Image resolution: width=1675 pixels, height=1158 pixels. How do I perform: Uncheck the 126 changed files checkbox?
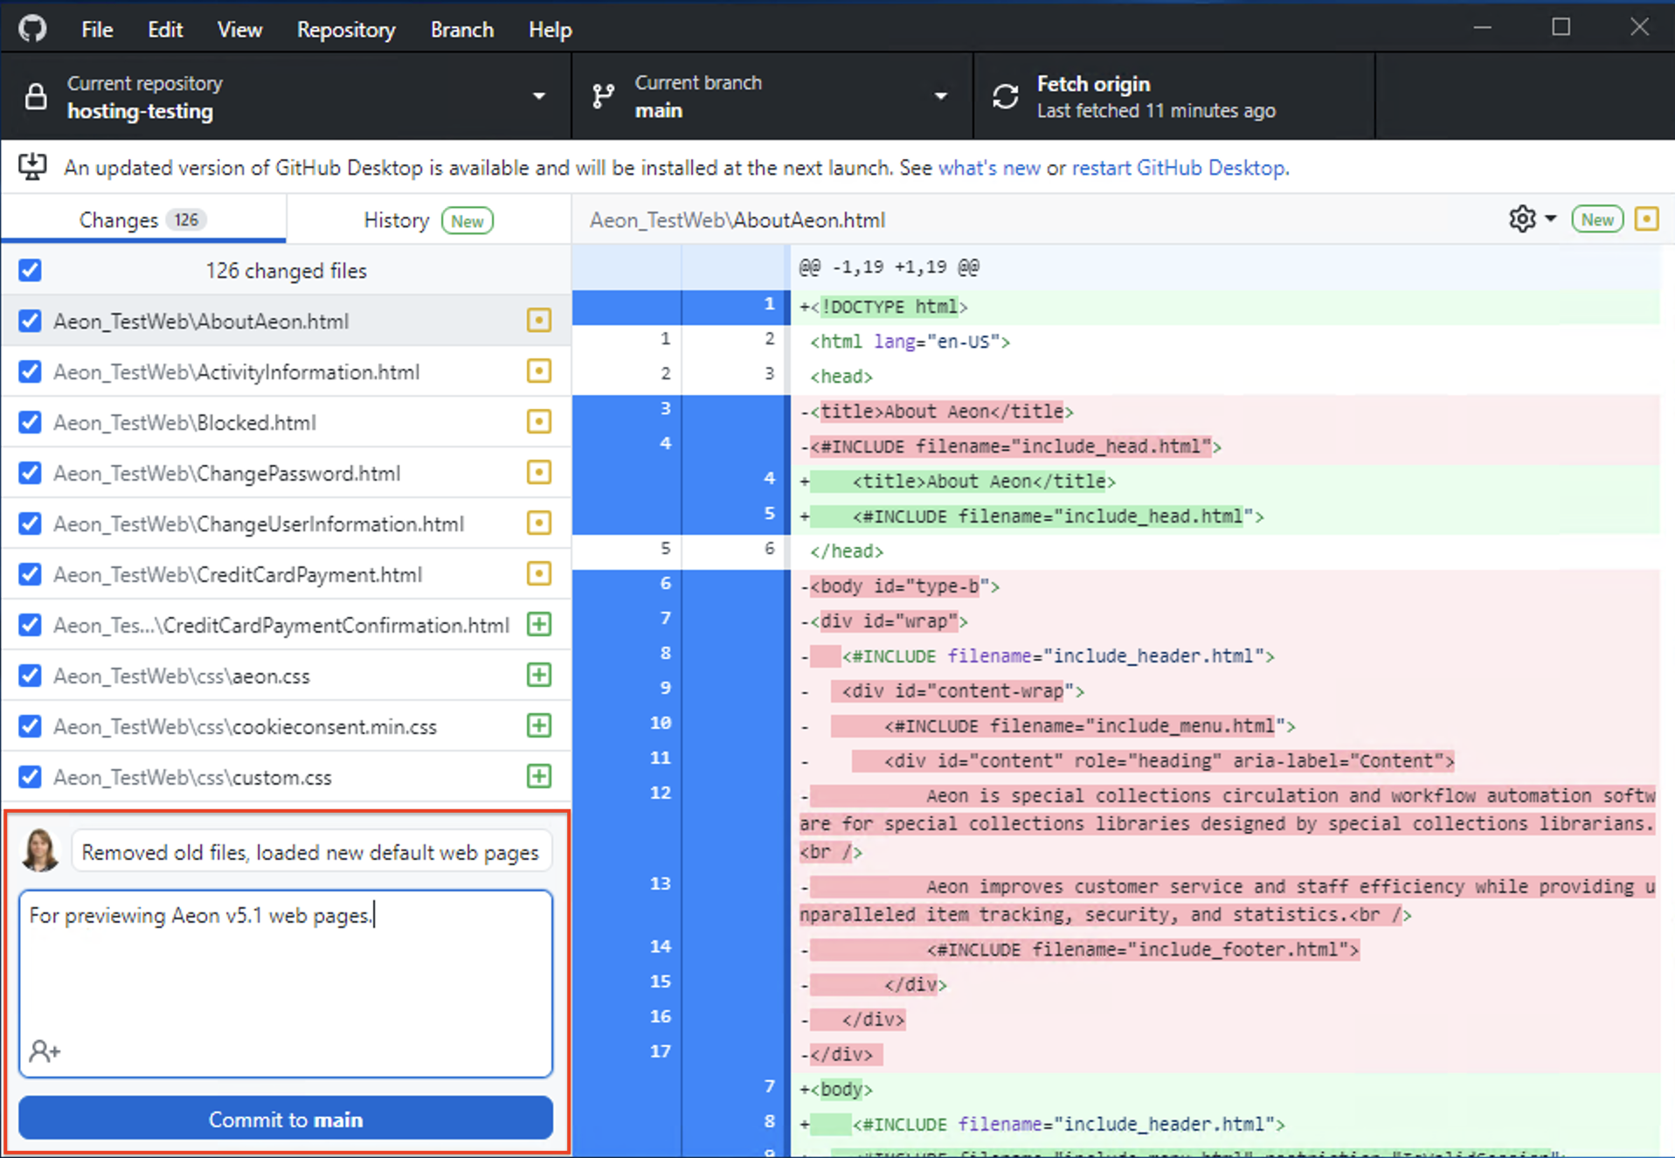pyautogui.click(x=30, y=270)
